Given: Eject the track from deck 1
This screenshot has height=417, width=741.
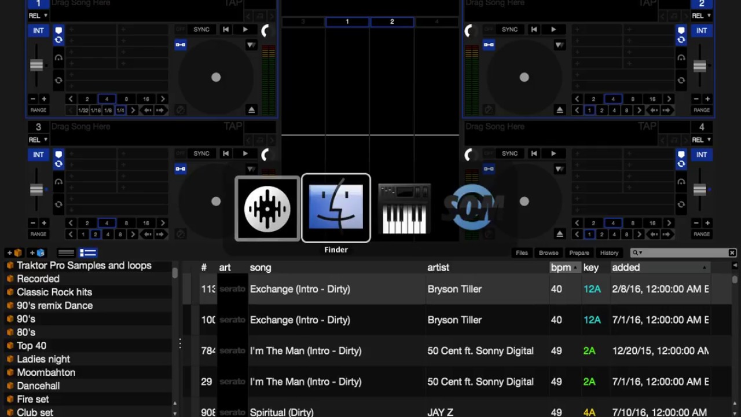Looking at the screenshot, I should tap(252, 109).
